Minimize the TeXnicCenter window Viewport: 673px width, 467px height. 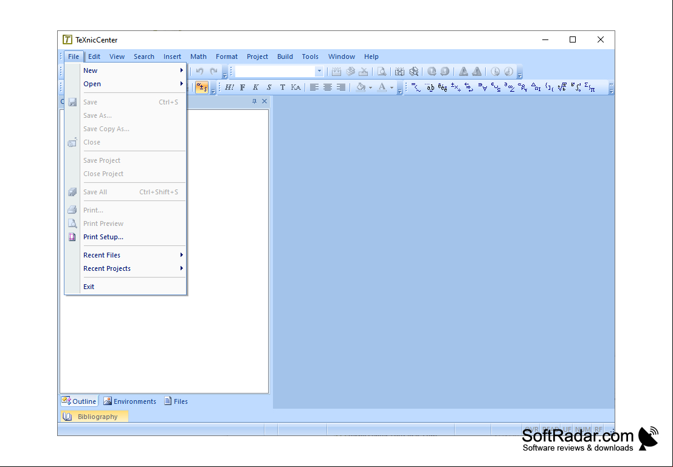click(545, 39)
